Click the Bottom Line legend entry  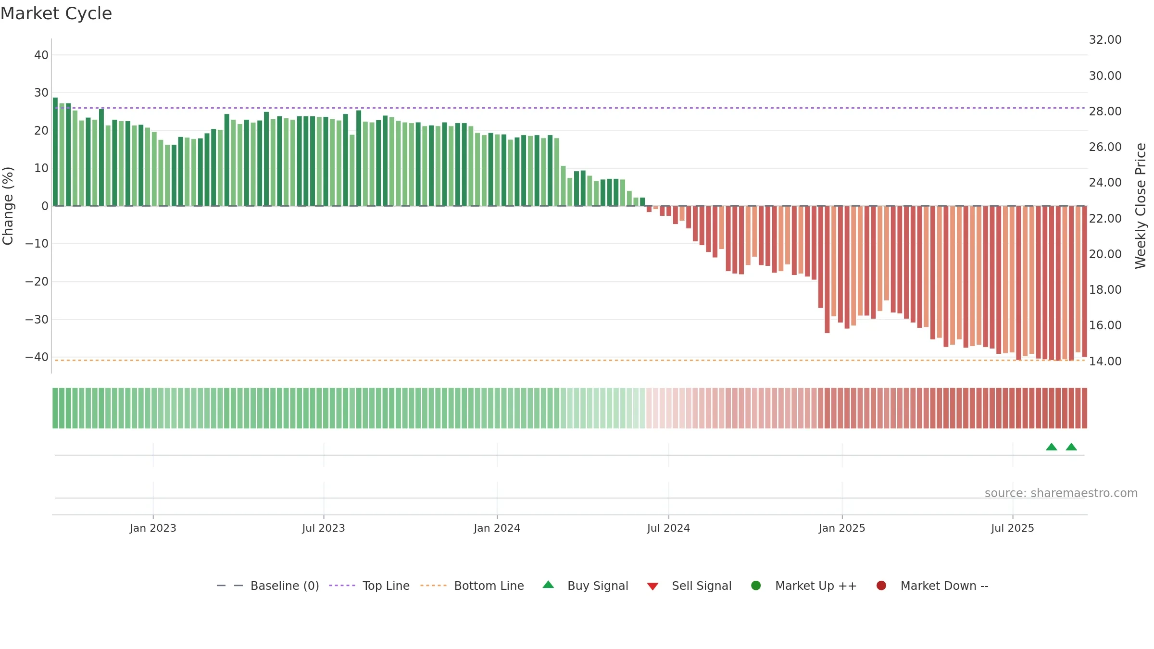[472, 586]
